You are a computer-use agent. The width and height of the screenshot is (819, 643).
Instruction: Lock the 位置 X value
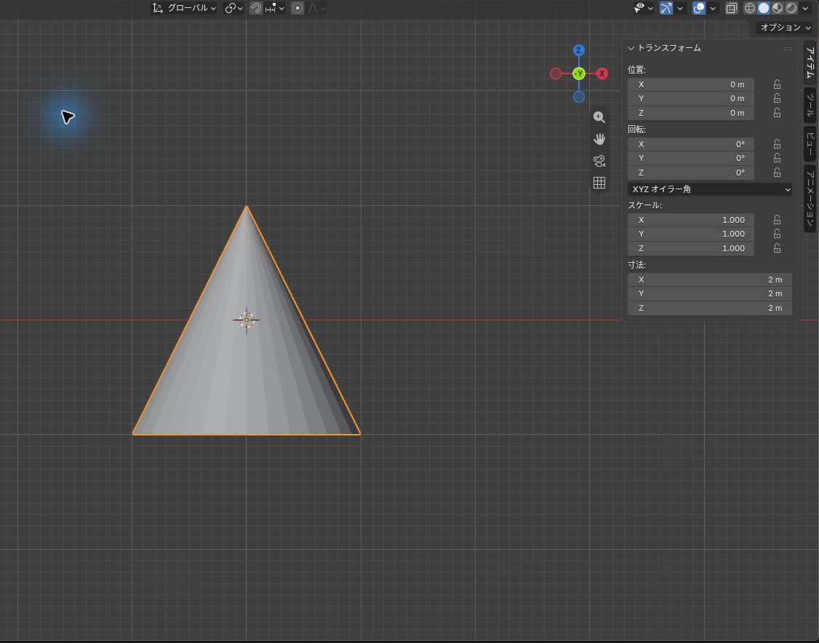pos(778,84)
